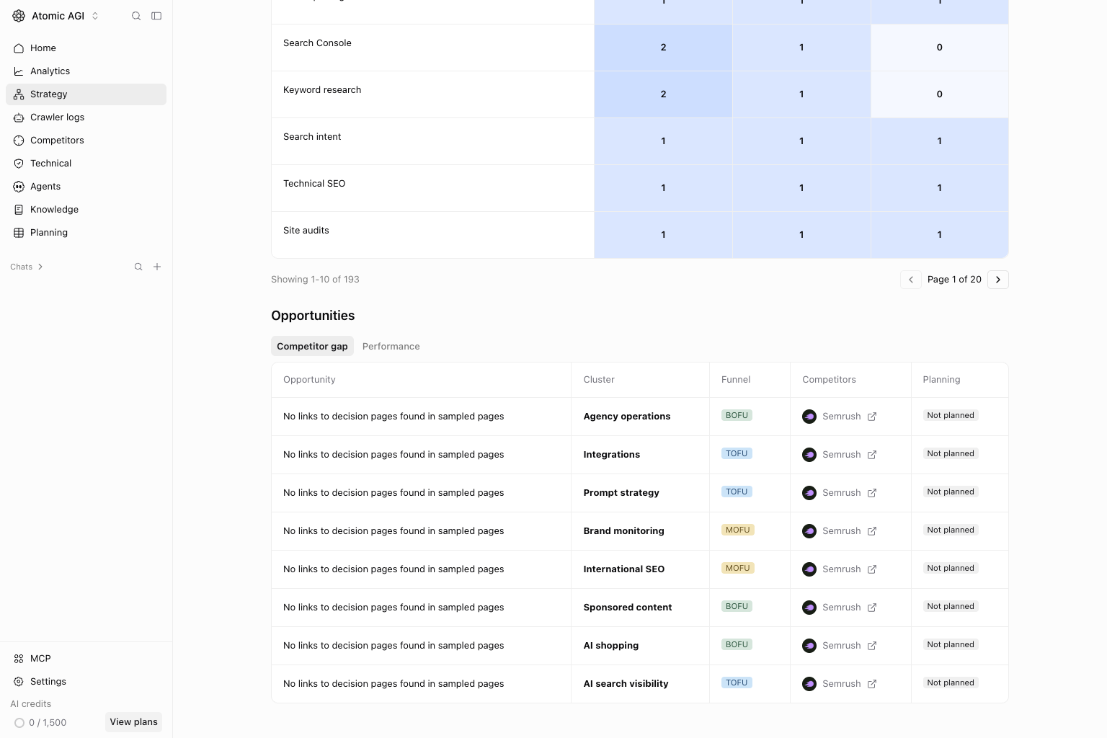This screenshot has height=738, width=1107.
Task: Open MCP from sidebar bottom
Action: point(86,659)
